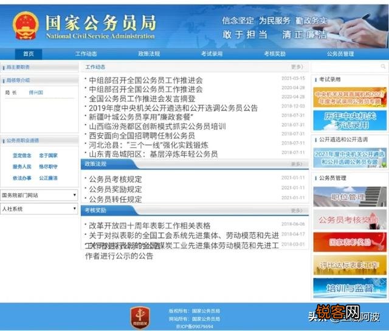
Task: Click 依法办事 ethics link
Action: tap(22, 178)
